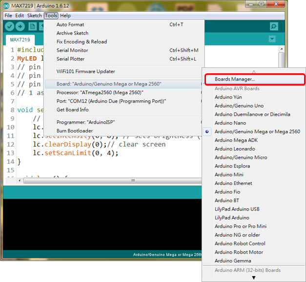The width and height of the screenshot is (306, 282).
Task: Select Arduino Pro or Pro Mini board
Action: pyautogui.click(x=254, y=226)
